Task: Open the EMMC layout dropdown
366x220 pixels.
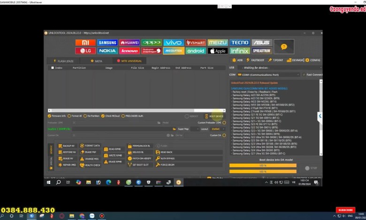Action: point(218,129)
